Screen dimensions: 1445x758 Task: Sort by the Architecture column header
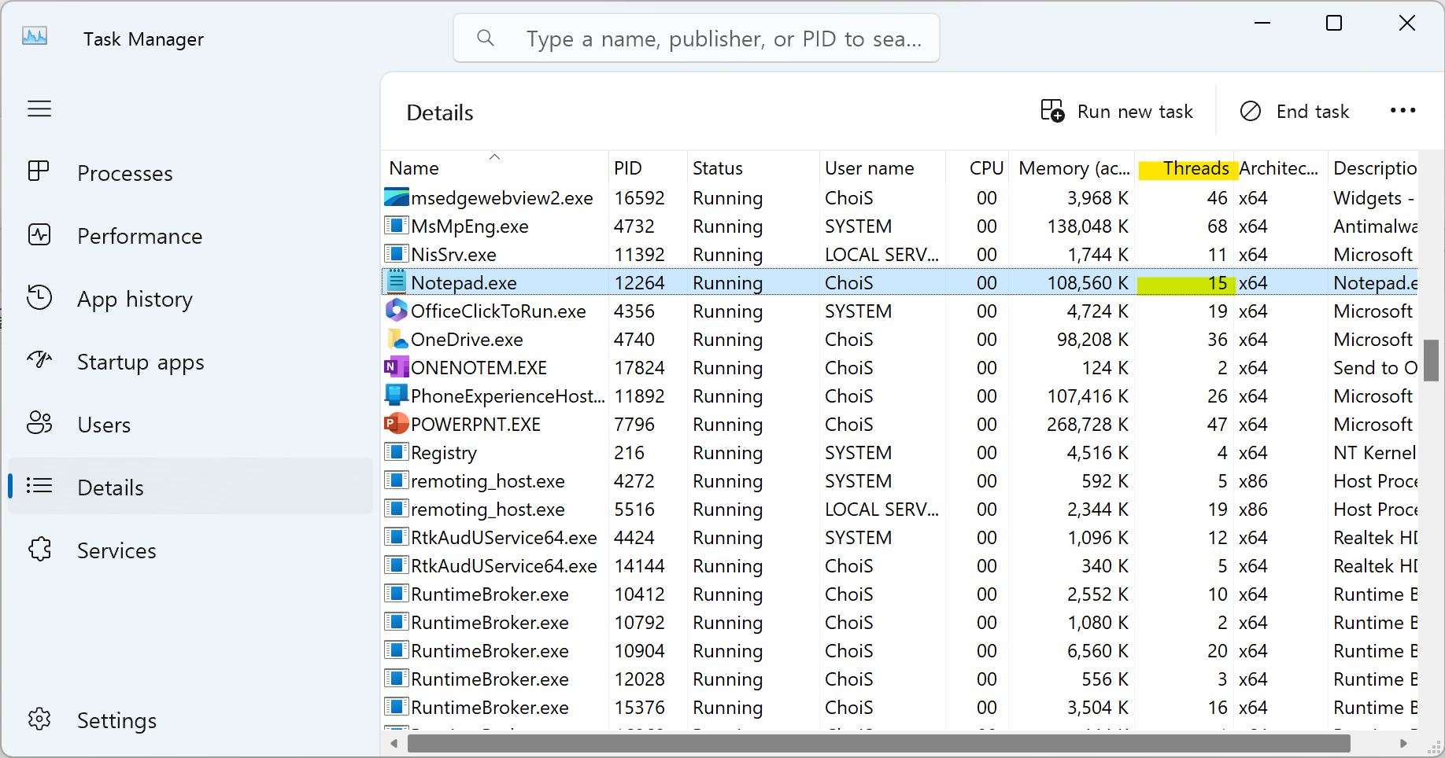(x=1280, y=167)
